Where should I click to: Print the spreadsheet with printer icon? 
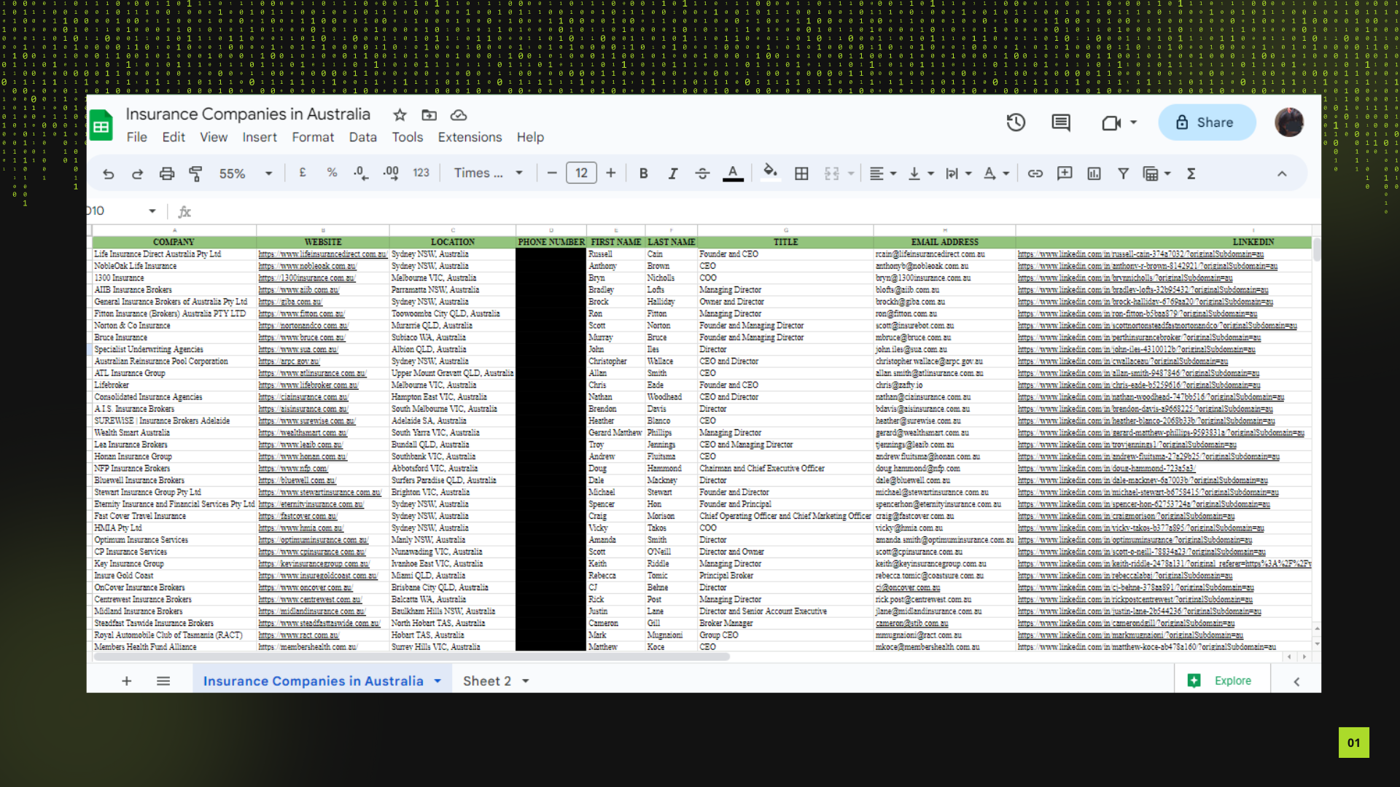tap(167, 173)
